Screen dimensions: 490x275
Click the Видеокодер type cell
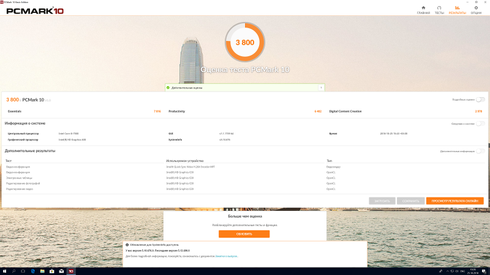(x=333, y=167)
